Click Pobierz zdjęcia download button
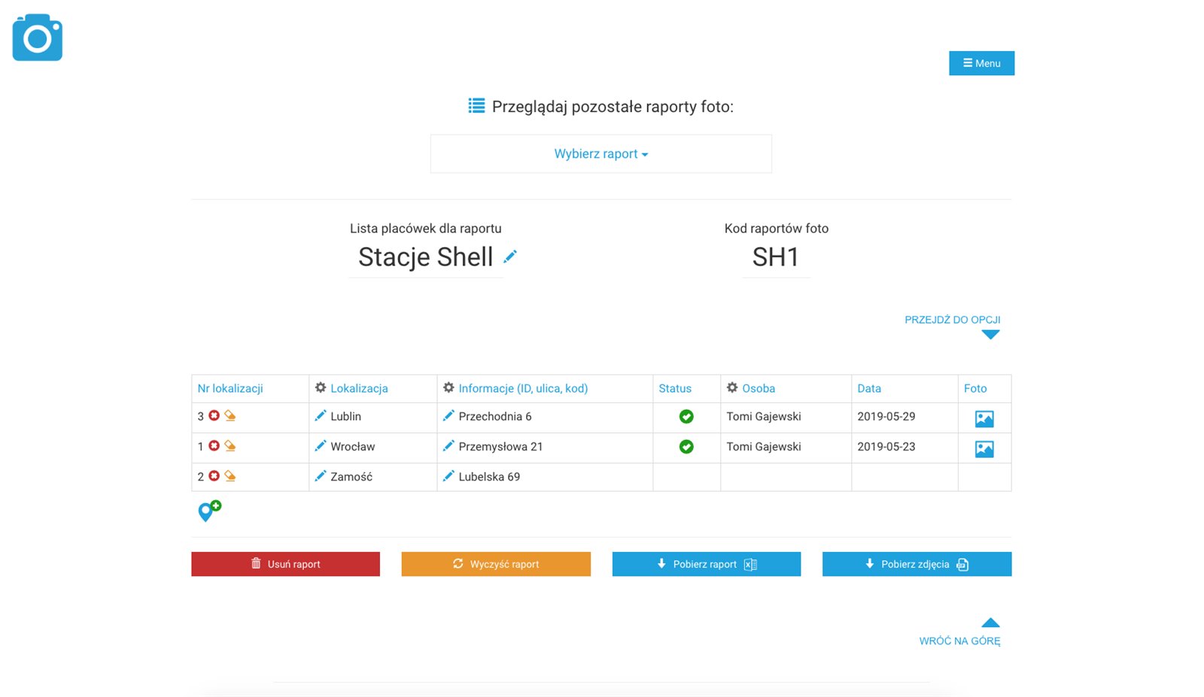The width and height of the screenshot is (1204, 697). point(917,564)
